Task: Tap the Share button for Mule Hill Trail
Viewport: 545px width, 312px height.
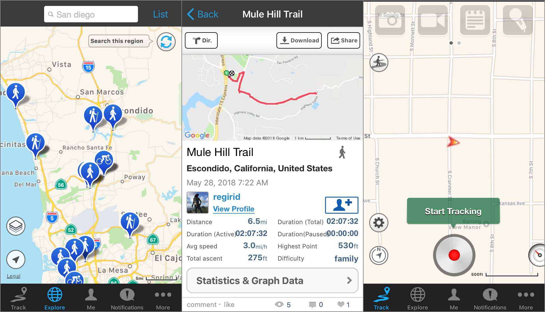Action: coord(343,40)
